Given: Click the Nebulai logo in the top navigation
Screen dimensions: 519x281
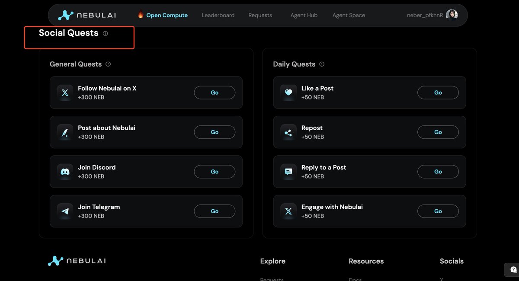Looking at the screenshot, I should (x=87, y=15).
